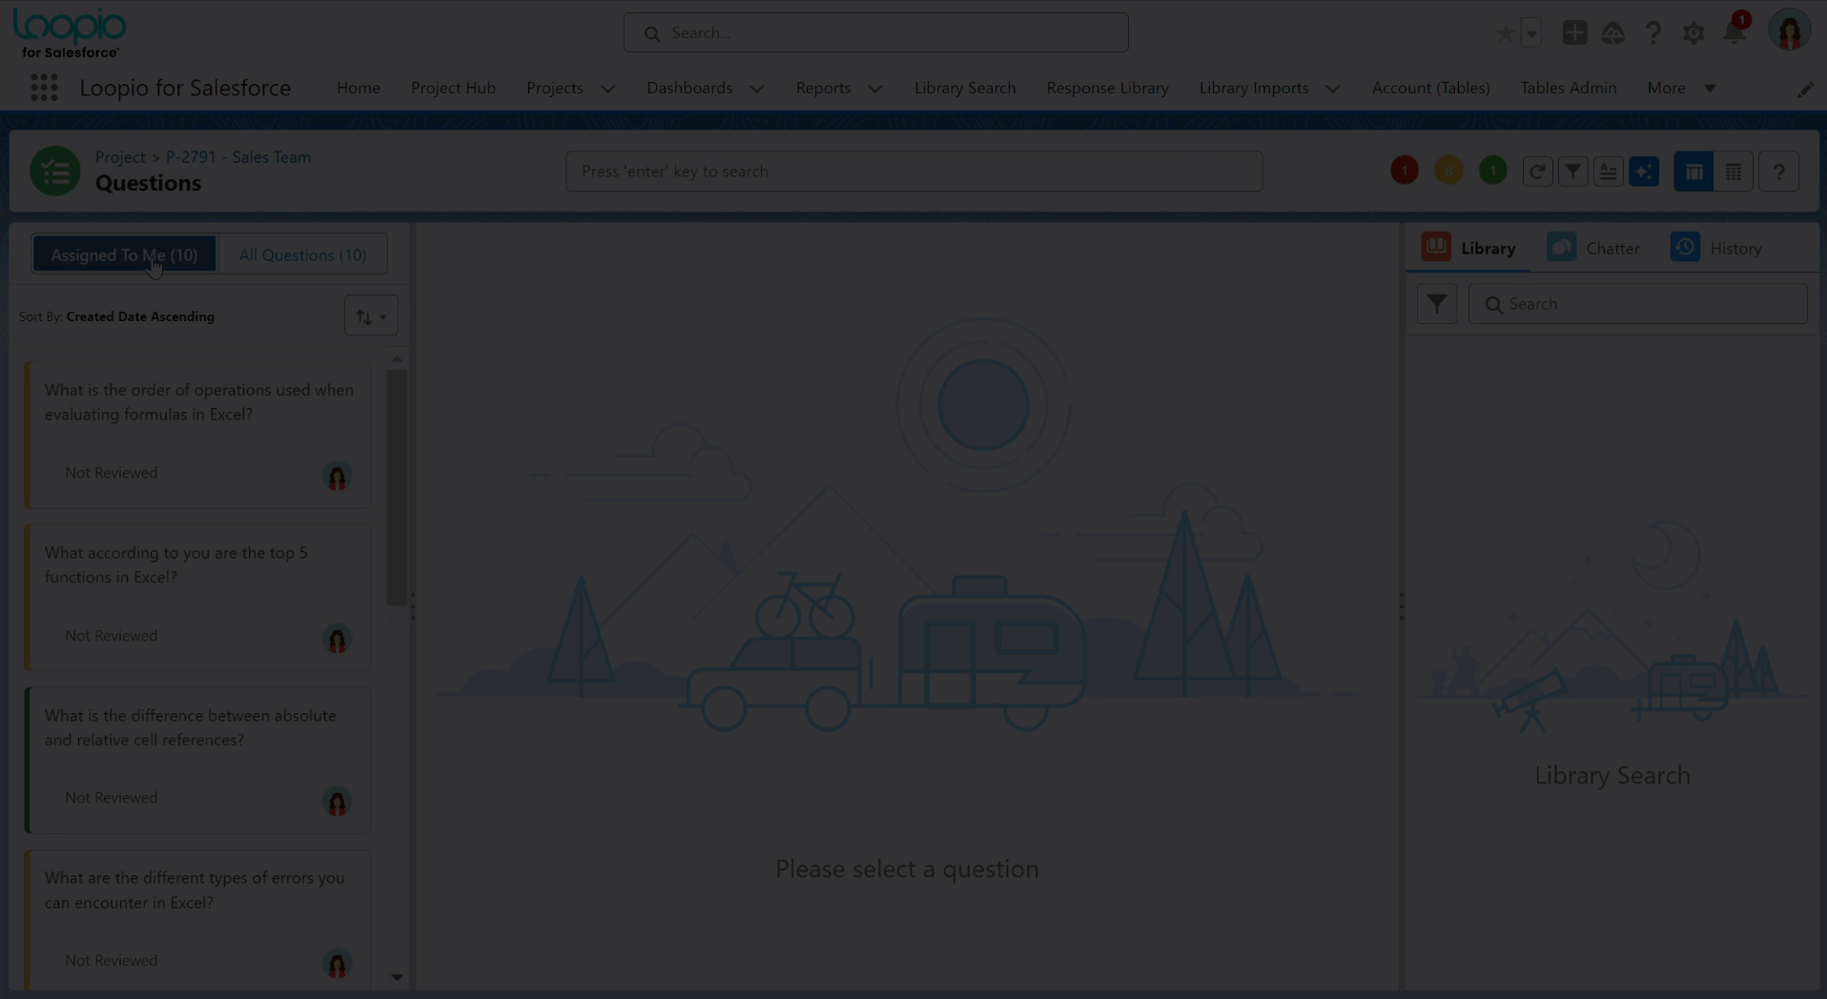The height and width of the screenshot is (999, 1827).
Task: Click the Project breadcrumb link
Action: 120,157
